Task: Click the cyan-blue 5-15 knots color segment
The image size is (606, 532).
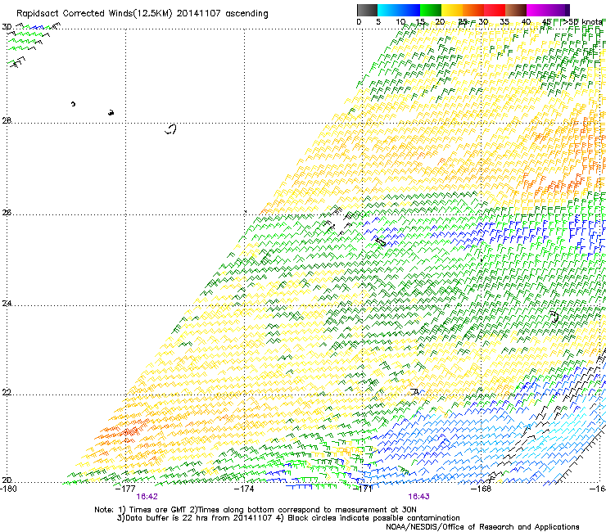Action: tap(399, 10)
